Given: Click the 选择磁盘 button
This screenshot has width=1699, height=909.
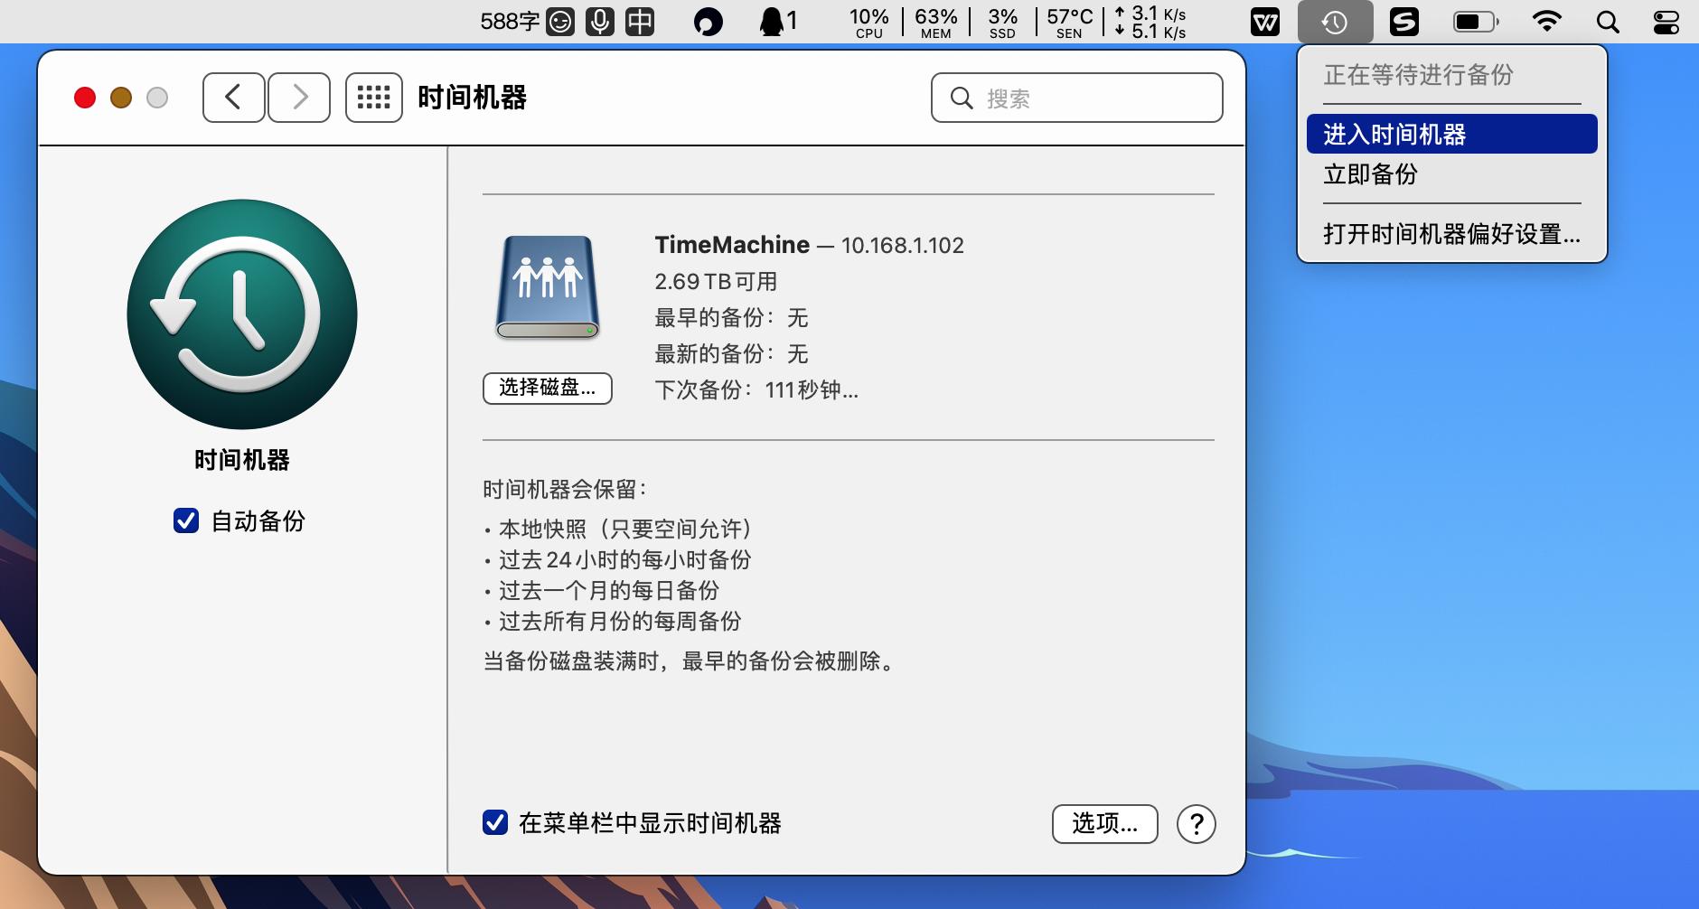Looking at the screenshot, I should coord(547,389).
